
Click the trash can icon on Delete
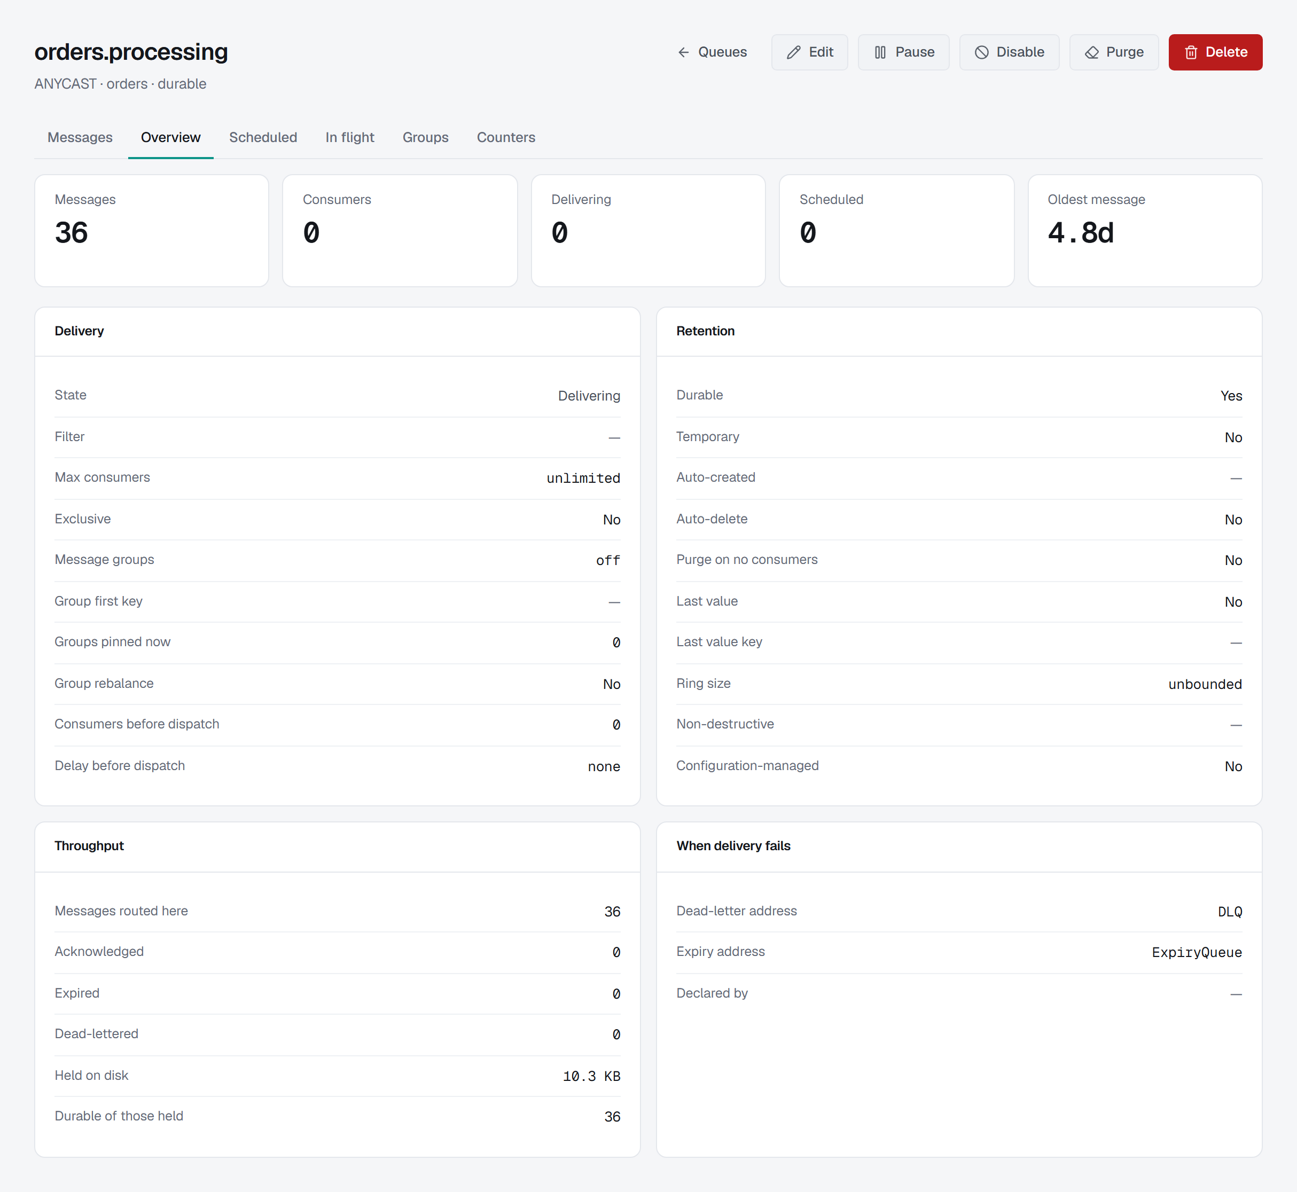pyautogui.click(x=1191, y=52)
